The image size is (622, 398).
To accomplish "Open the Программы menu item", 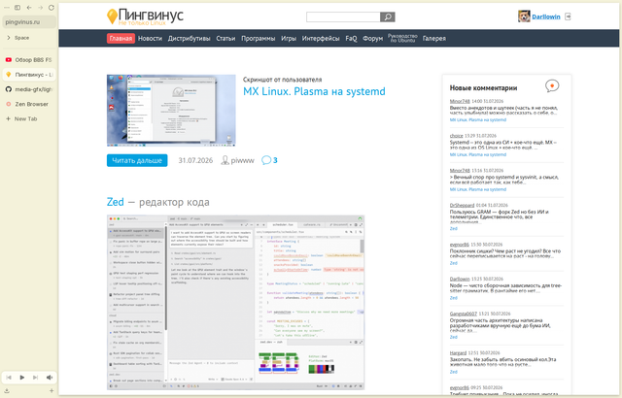I will [259, 39].
